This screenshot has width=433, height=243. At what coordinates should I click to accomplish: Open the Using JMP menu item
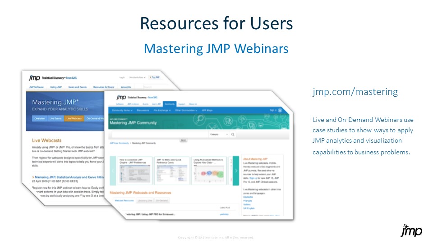(x=56, y=87)
